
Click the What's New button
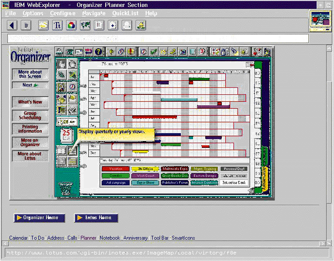coord(30,102)
